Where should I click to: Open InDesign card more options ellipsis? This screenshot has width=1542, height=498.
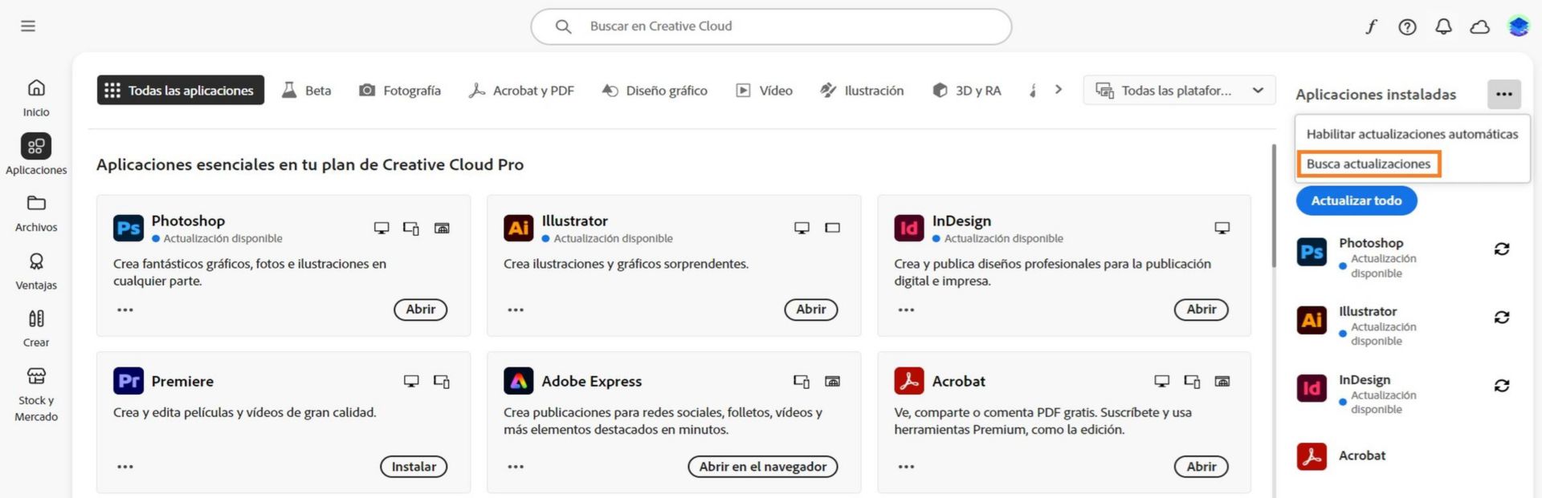point(906,310)
